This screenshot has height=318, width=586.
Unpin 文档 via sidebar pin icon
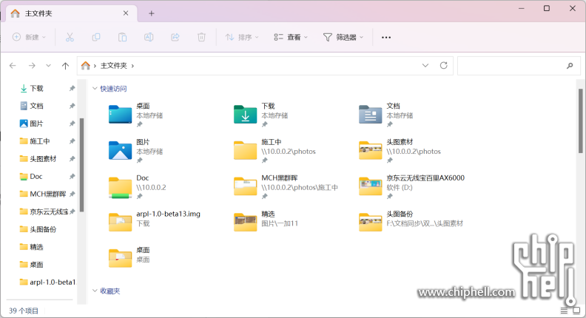tap(72, 106)
